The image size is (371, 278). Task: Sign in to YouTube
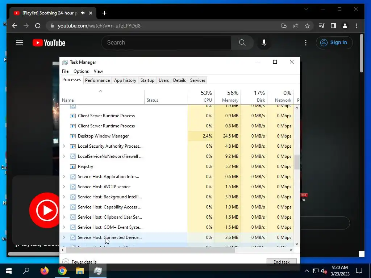click(334, 43)
